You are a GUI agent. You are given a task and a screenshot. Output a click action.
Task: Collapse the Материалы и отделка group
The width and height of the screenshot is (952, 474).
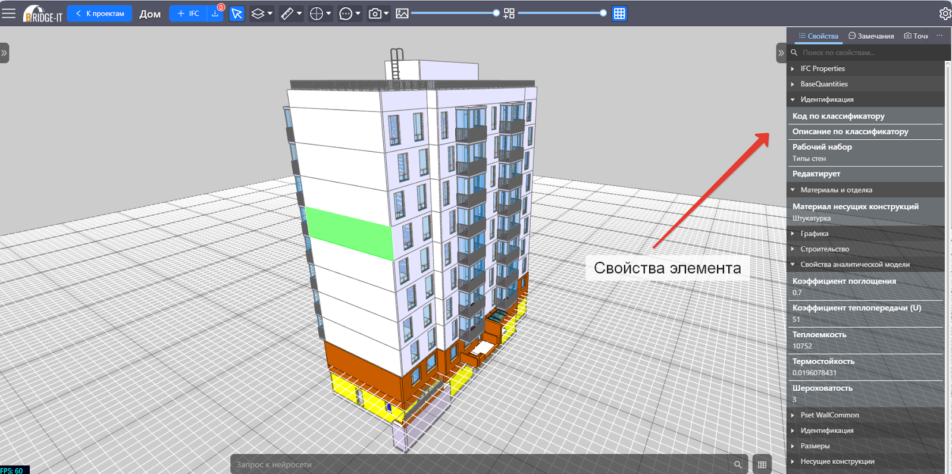tap(866, 190)
